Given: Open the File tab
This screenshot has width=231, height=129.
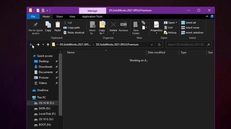Looking at the screenshot, I should tap(33, 16).
